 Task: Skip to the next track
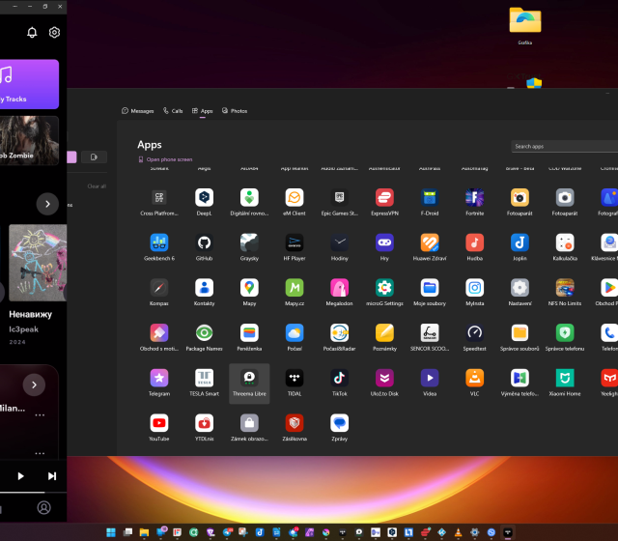(52, 475)
